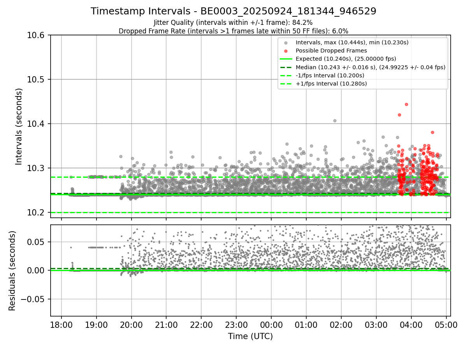This screenshot has width=467, height=350.
Task: Click the 00:00 time tick label
Action: point(271,324)
